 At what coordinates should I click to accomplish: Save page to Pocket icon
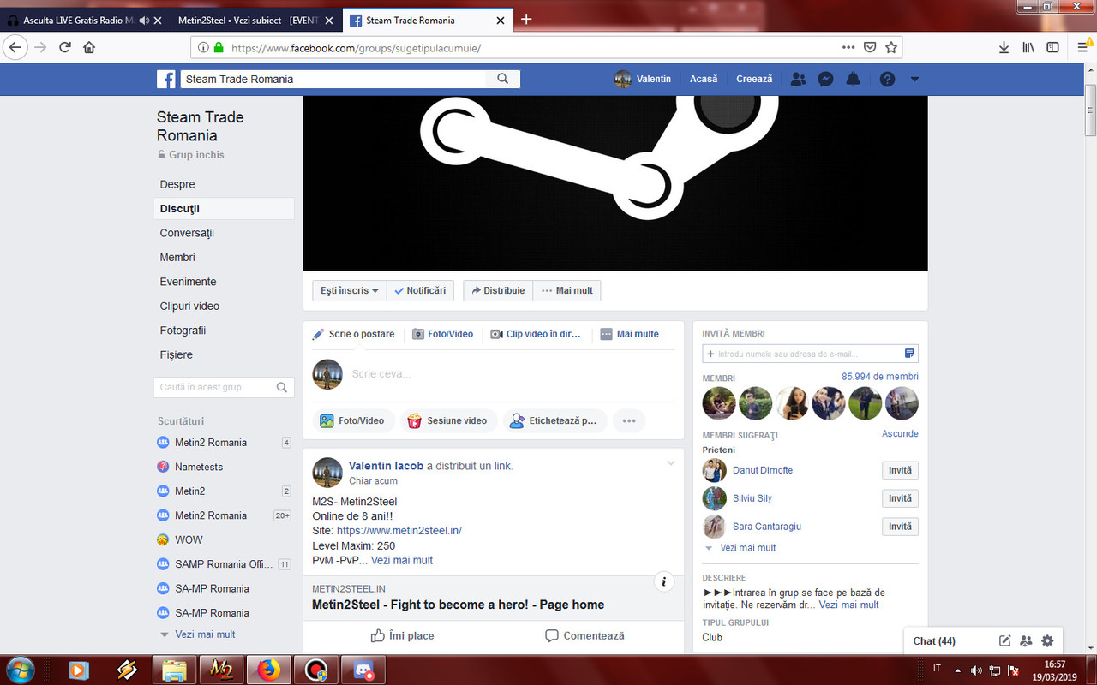(x=870, y=48)
